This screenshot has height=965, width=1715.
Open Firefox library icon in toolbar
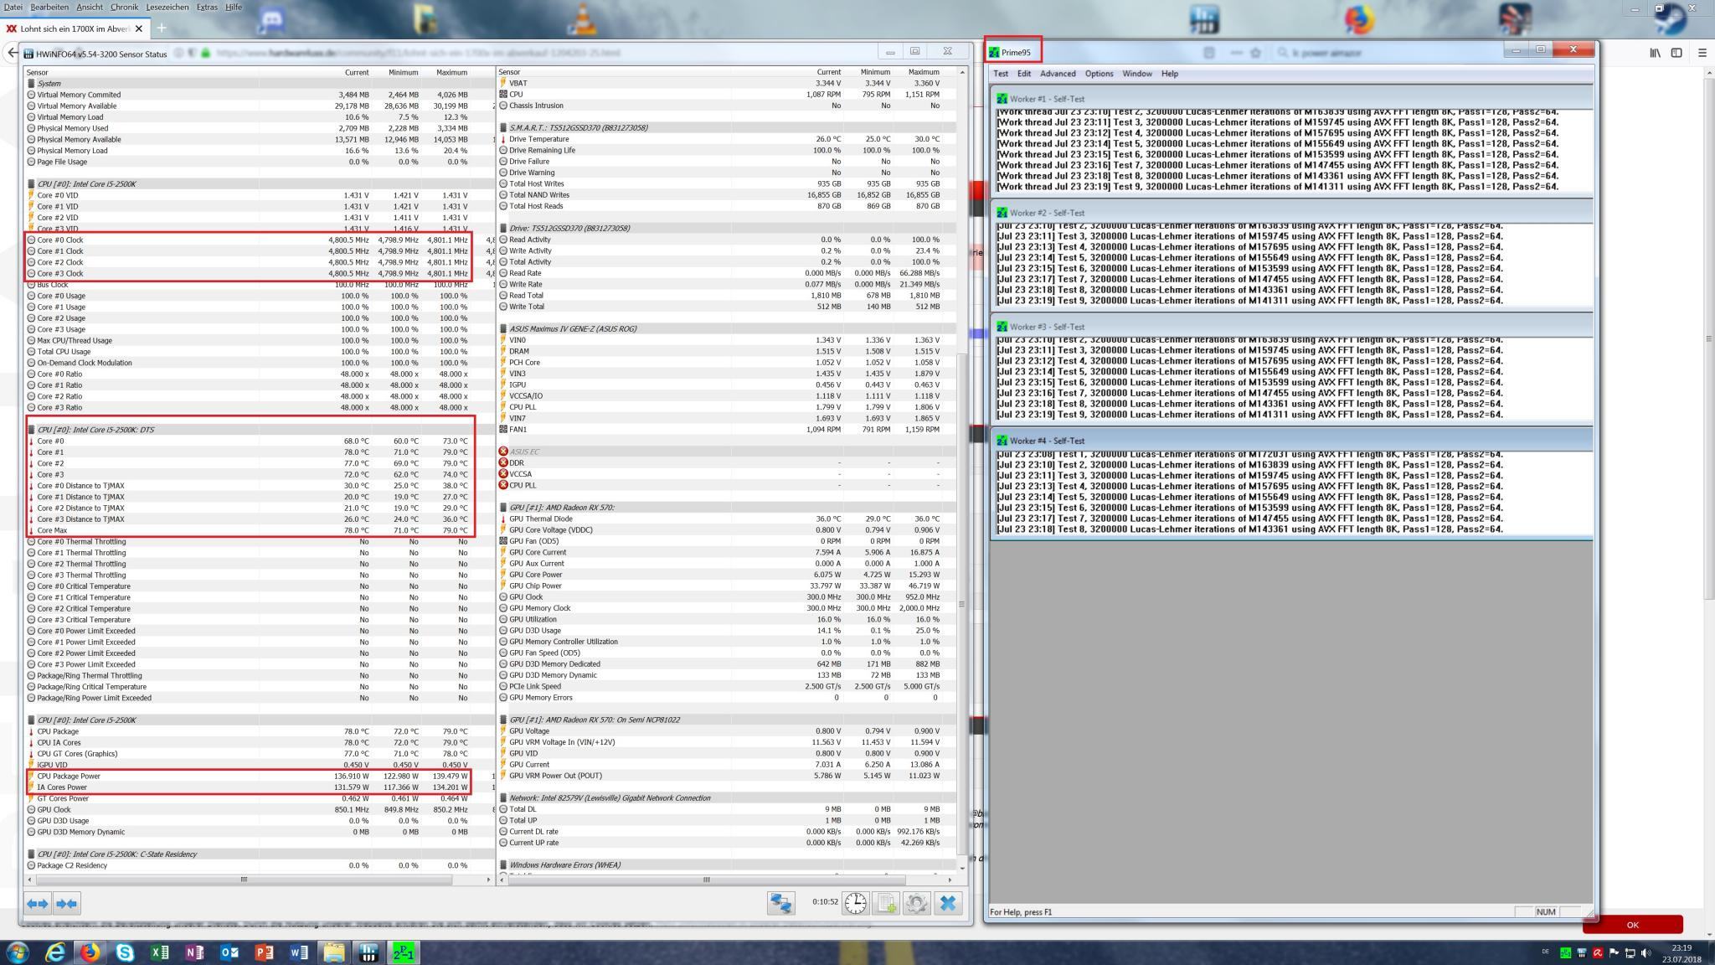coord(1656,53)
